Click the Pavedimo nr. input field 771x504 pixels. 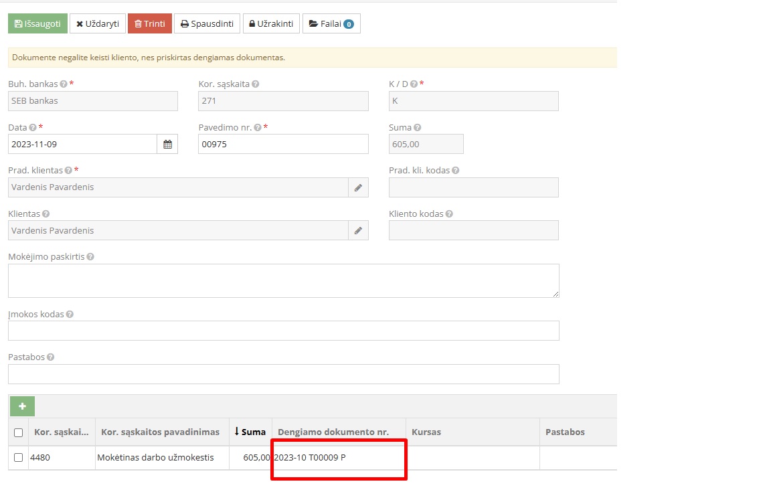pos(282,144)
